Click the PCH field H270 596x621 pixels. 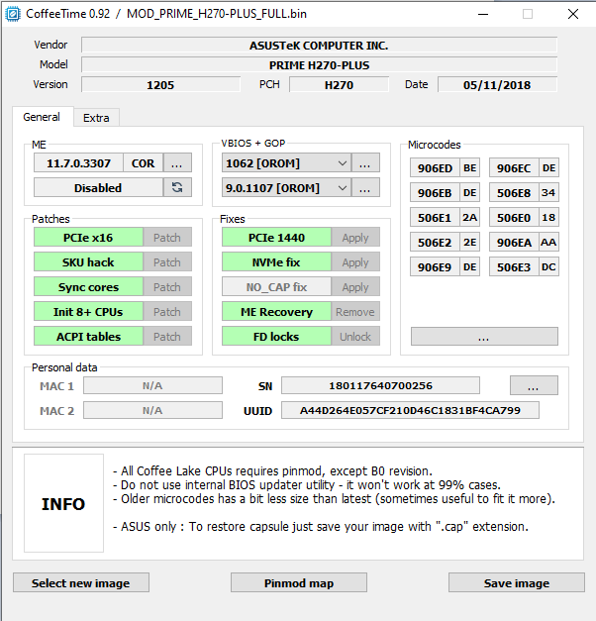pos(339,84)
